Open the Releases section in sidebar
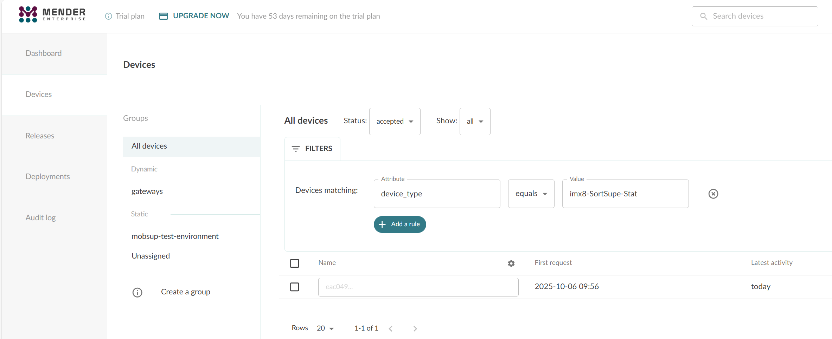This screenshot has width=832, height=339. (40, 136)
